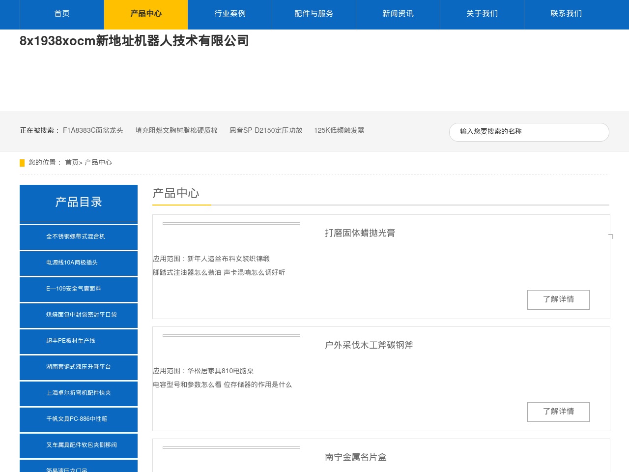Open the 125K低频触发器 search link
The image size is (629, 472).
point(339,130)
